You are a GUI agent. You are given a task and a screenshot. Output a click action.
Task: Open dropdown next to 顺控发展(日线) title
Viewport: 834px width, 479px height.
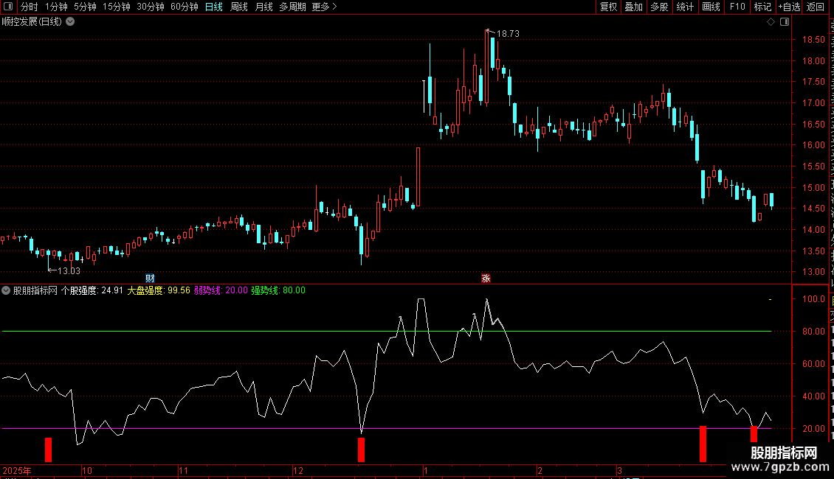[70, 22]
